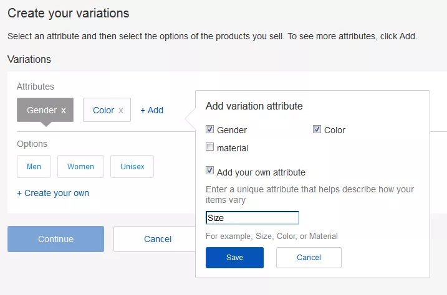Screen dimensions: 447x295
Task: Click the Create your variations title
Action: 69,13
